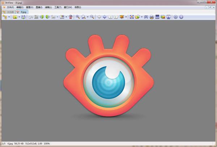Click the open folder icon
217x147 pixels.
[x=15, y=17]
